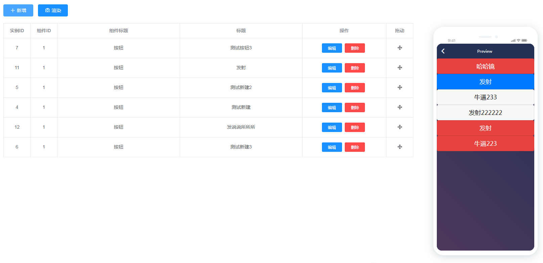Delete the instance 11 row
The image size is (543, 263).
click(354, 68)
